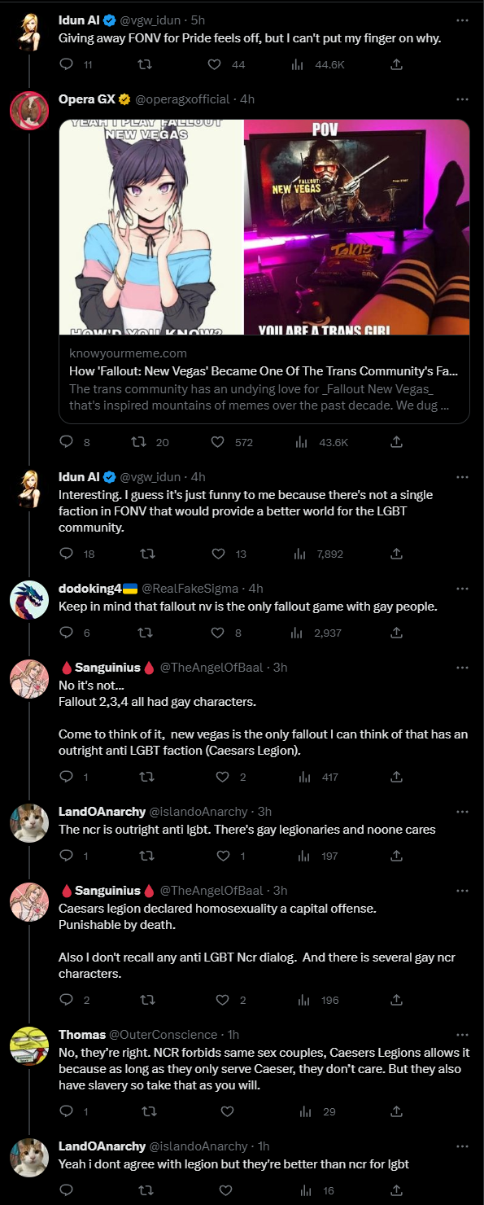The height and width of the screenshot is (1205, 484).
Task: Open more options on dodoking4's tweet
Action: pos(462,588)
